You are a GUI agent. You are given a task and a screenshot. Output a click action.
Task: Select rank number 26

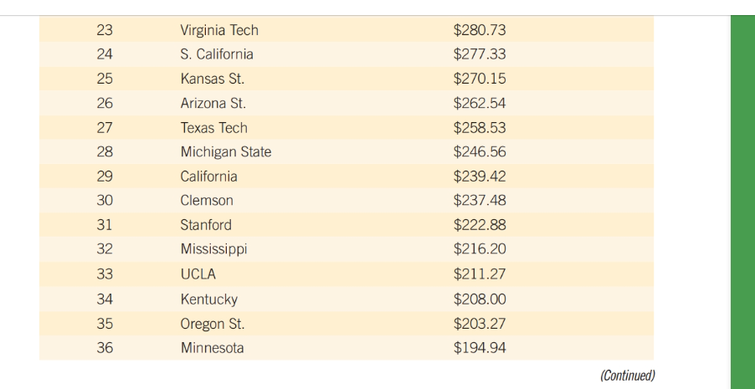click(x=105, y=103)
